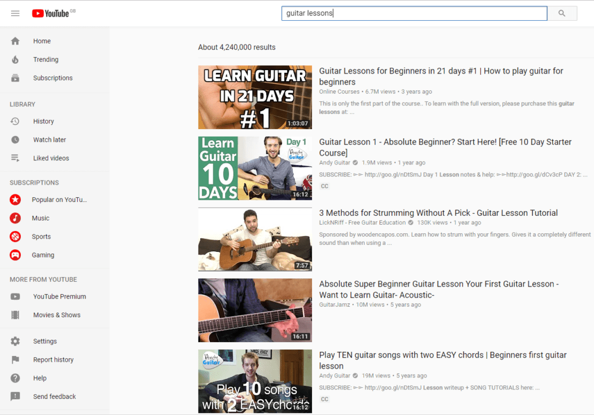The image size is (594, 415).
Task: Open Learn Guitar 10 Days thumbnail
Action: pos(255,168)
